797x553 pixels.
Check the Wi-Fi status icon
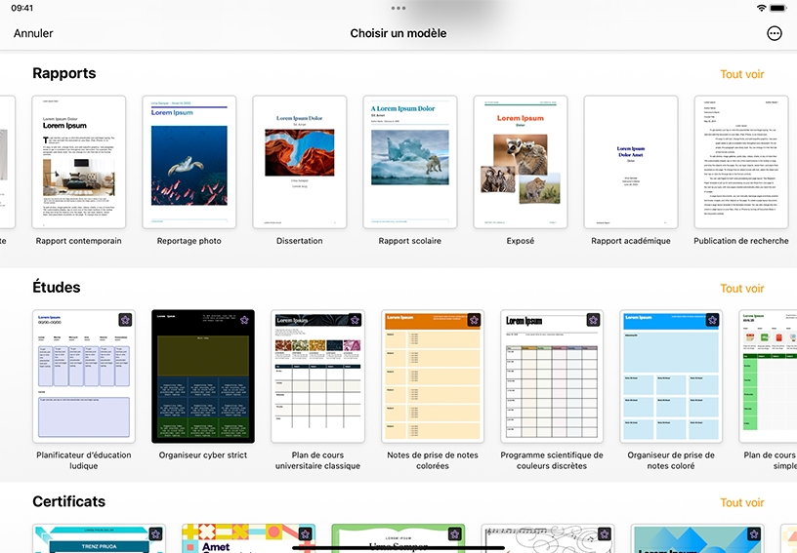pyautogui.click(x=761, y=8)
